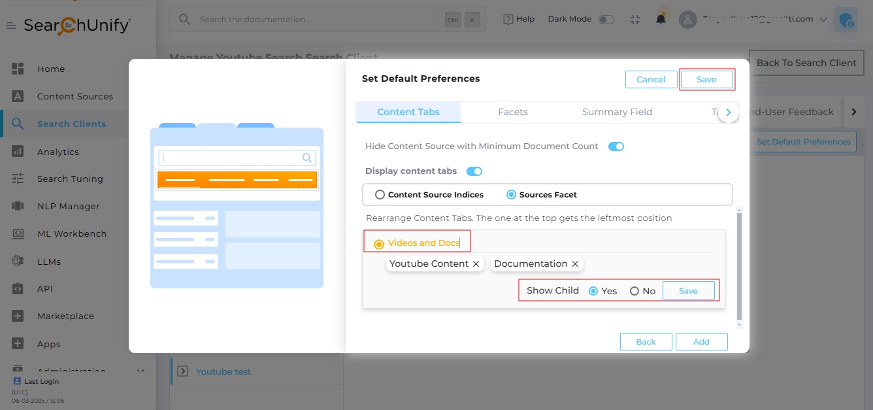Open Help from the top bar
873x410 pixels.
(x=519, y=20)
